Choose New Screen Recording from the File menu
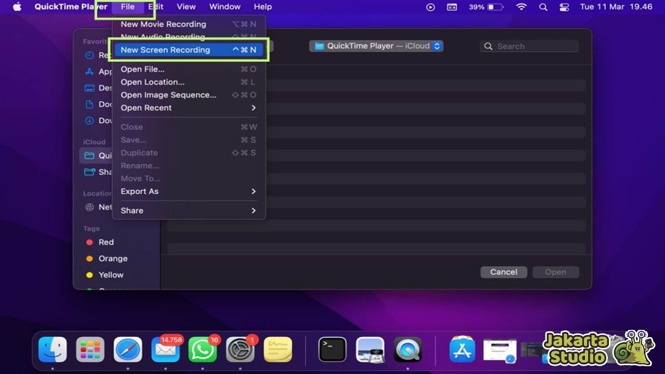665x374 pixels. tap(165, 49)
